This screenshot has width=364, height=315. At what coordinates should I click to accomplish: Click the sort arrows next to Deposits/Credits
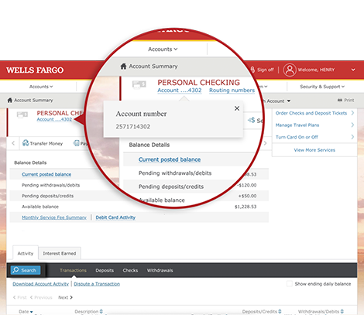(280, 312)
